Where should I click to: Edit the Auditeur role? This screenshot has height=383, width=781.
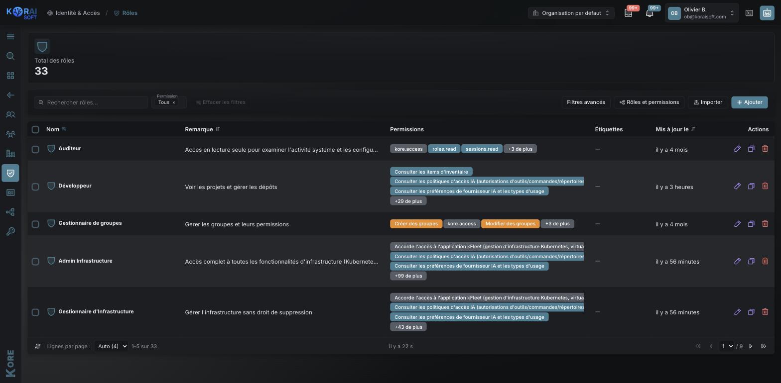(737, 149)
